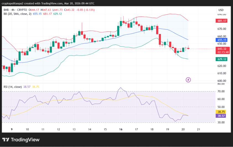The height and width of the screenshot is (147, 233).
Task: Click the purple lightning bolt icon
Action: (188, 80)
